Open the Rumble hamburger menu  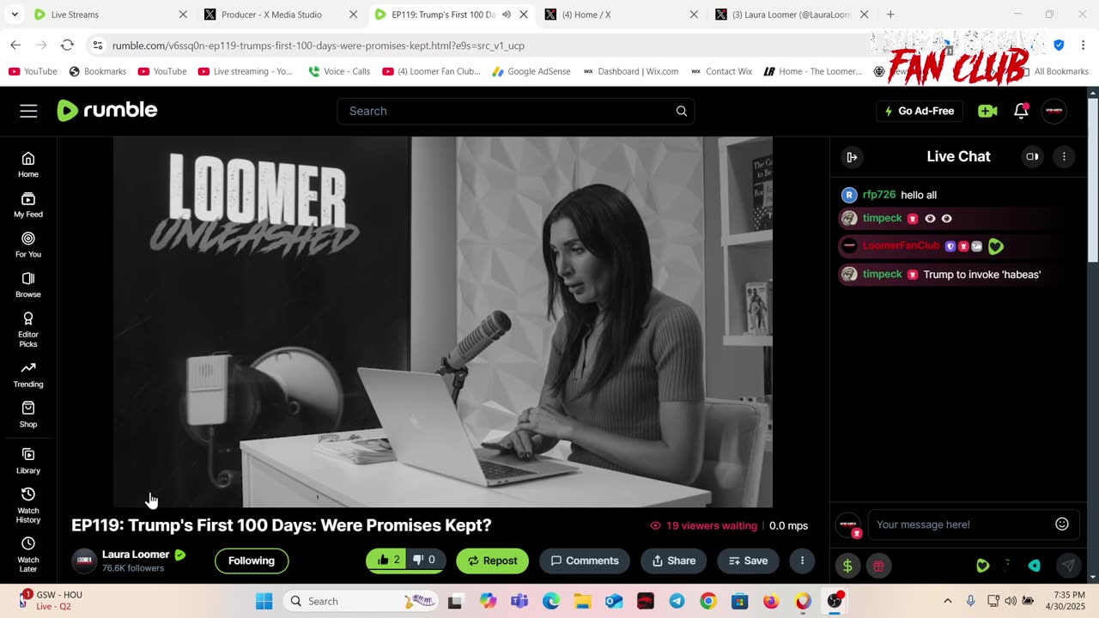point(28,111)
